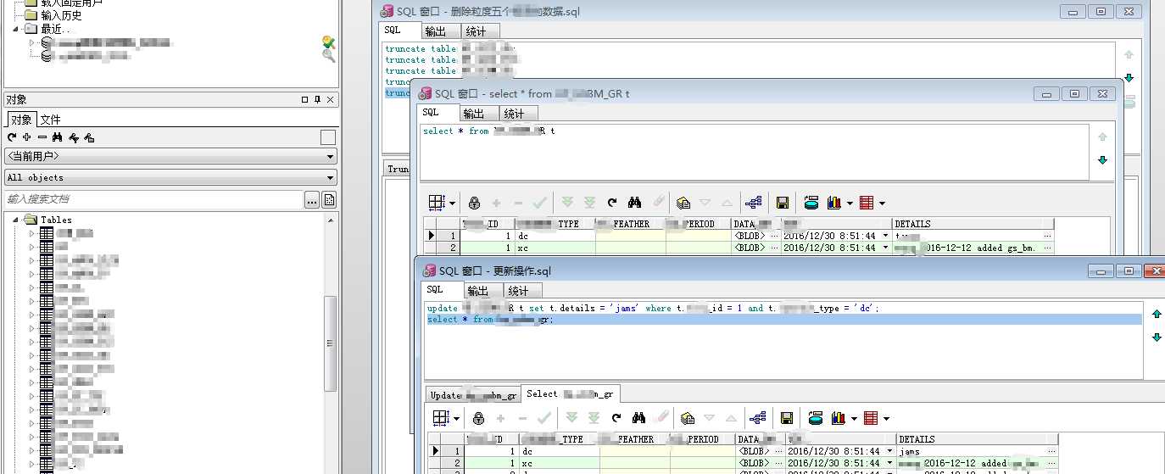The height and width of the screenshot is (474, 1165).
Task: Click the empty square filter box in the object toolbar
Action: pos(328,137)
